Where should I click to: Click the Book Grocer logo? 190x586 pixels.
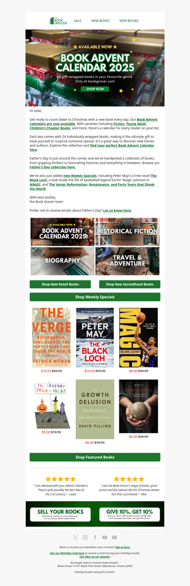[58, 20]
